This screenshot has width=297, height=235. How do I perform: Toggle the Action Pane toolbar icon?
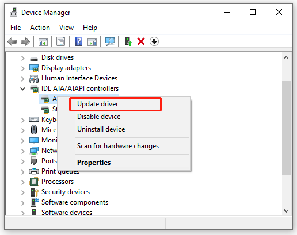tap(92, 41)
